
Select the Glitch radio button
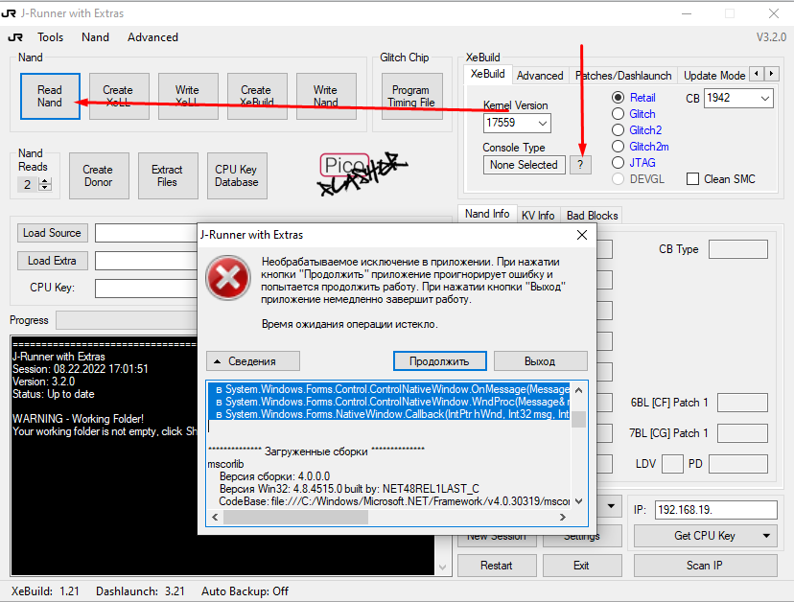(x=634, y=114)
